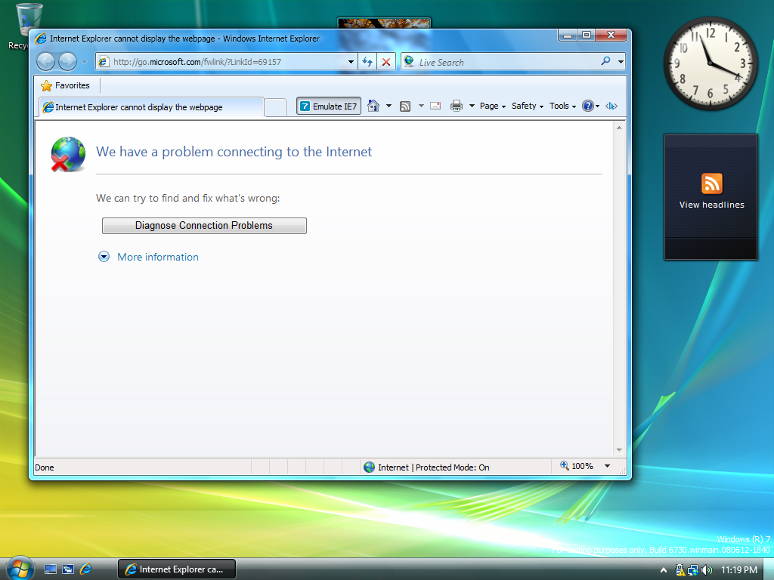
Task: Select Internet Explorer taskbar button
Action: pyautogui.click(x=177, y=569)
